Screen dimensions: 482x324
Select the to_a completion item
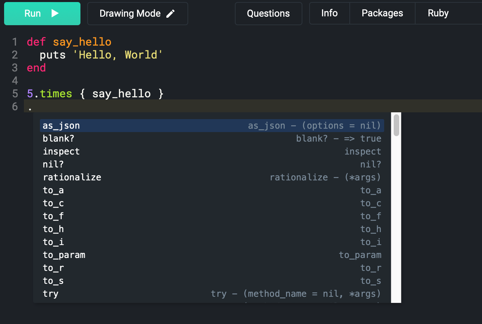click(x=212, y=190)
